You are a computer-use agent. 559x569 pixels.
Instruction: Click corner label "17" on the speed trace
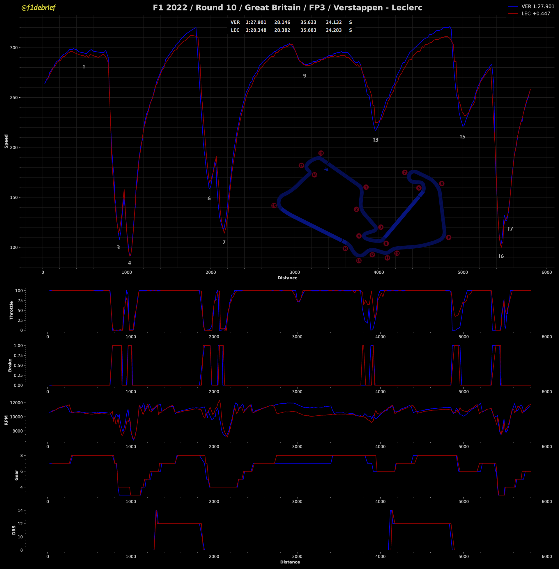click(x=510, y=229)
